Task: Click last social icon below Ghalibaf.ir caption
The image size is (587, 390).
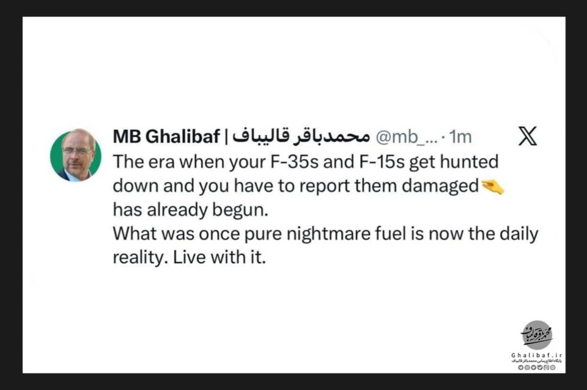Action: tap(553, 367)
